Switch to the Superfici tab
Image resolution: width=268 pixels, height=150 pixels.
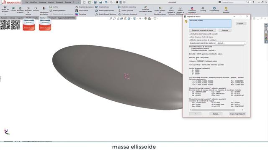tap(21, 18)
